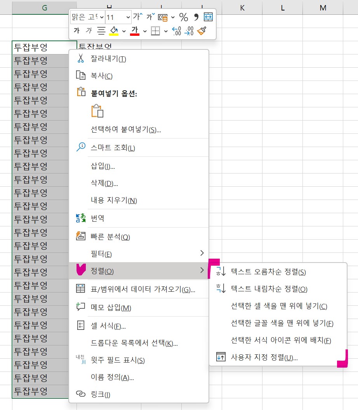The image size is (358, 410).
Task: Open 사용자 지정 정렬(U)...
Action: tap(278, 357)
